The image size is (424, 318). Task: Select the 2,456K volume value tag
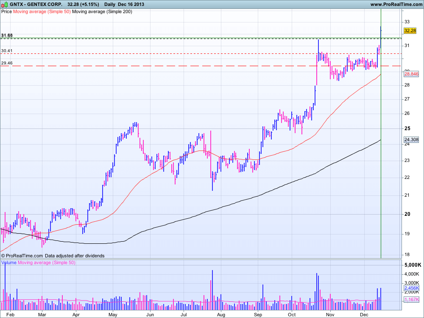click(x=412, y=288)
